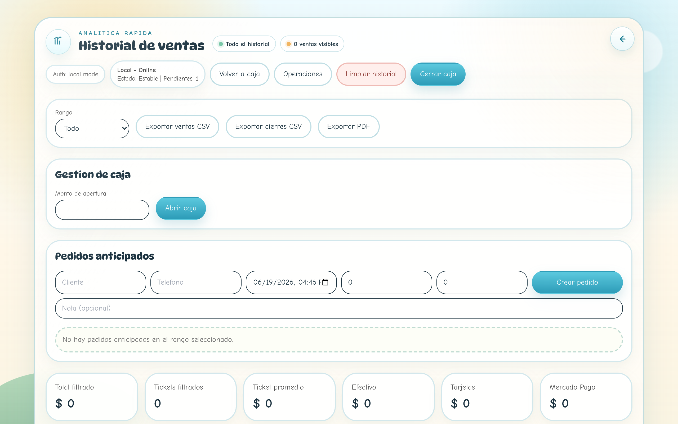Screen dimensions: 678x424
Task: Click the Pedidos anticipados heading
Action: [x=105, y=256]
